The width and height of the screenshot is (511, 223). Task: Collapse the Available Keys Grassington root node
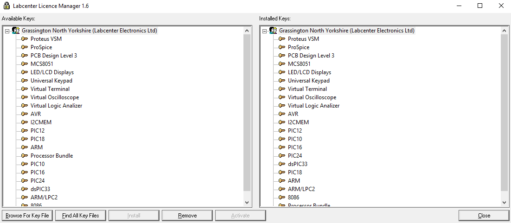point(7,31)
